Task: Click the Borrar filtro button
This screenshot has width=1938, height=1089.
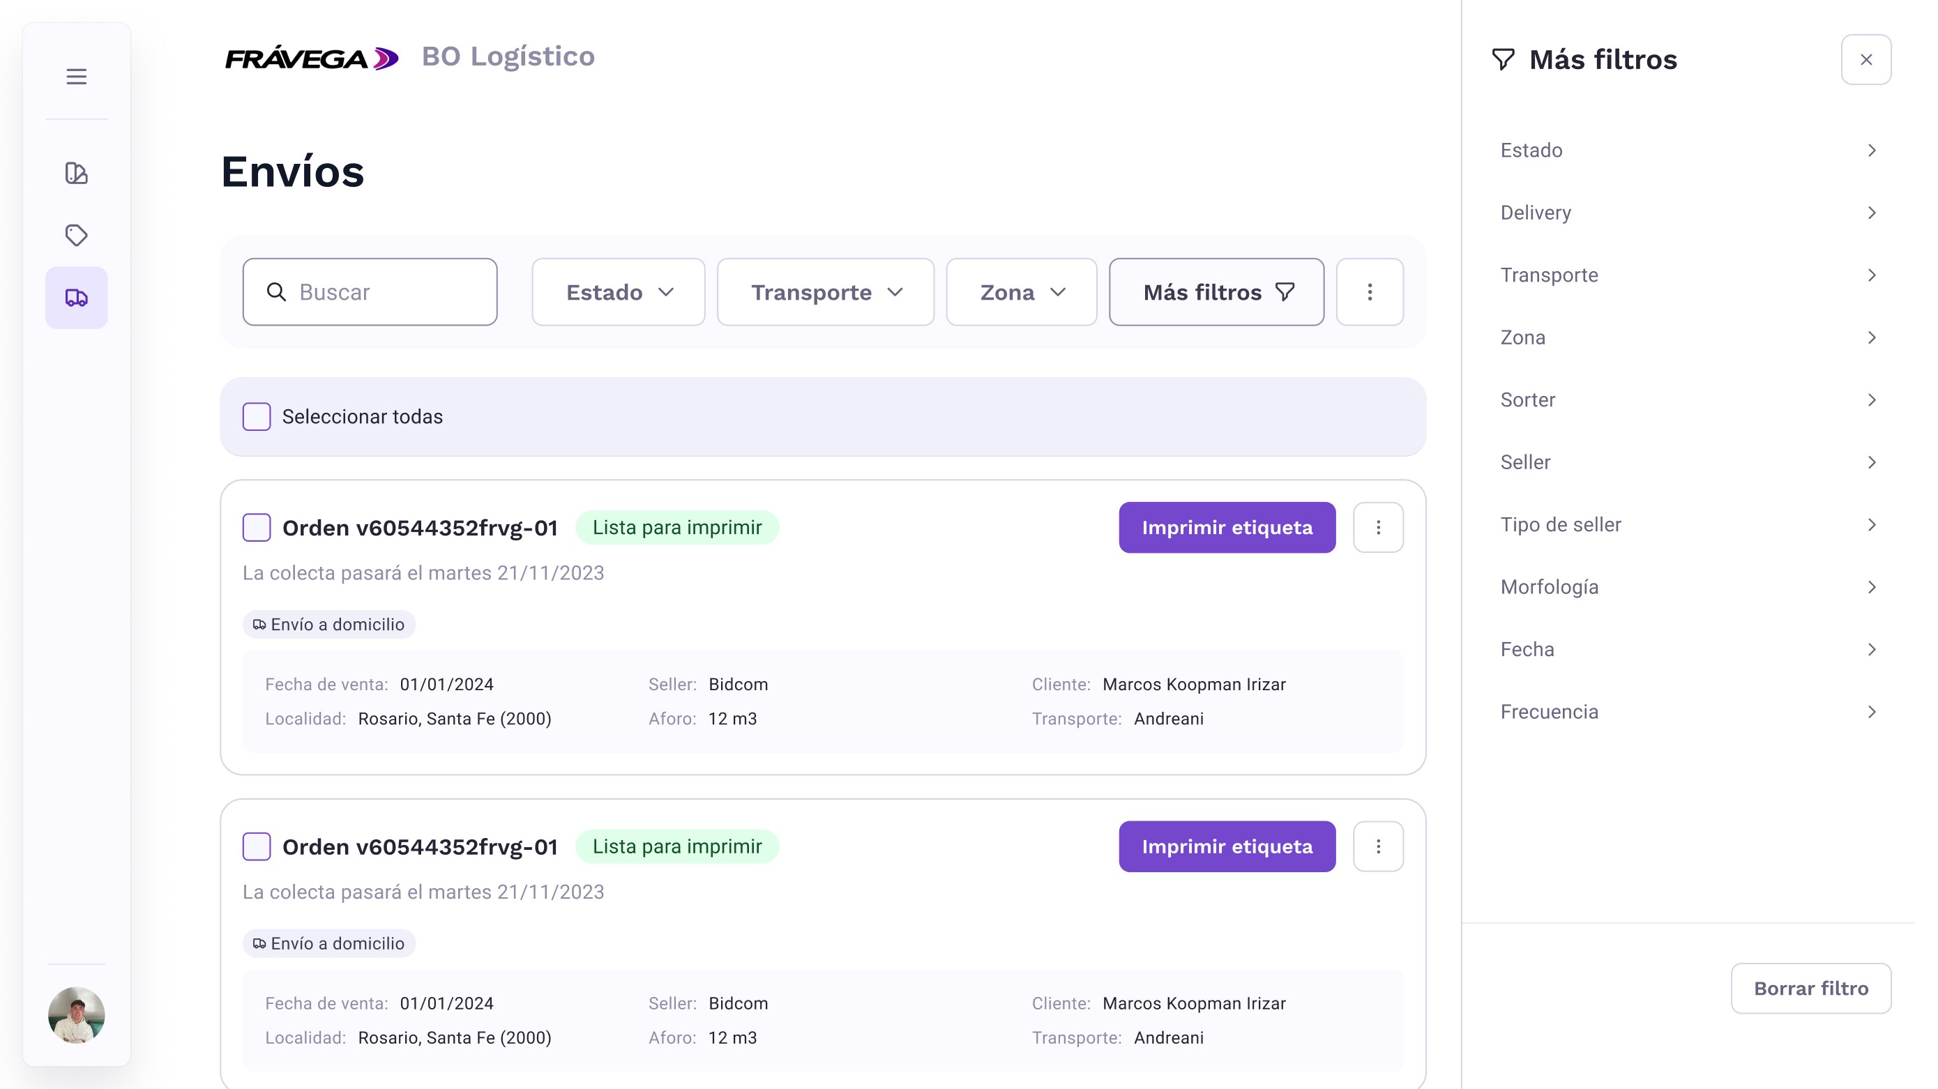Action: (x=1810, y=988)
